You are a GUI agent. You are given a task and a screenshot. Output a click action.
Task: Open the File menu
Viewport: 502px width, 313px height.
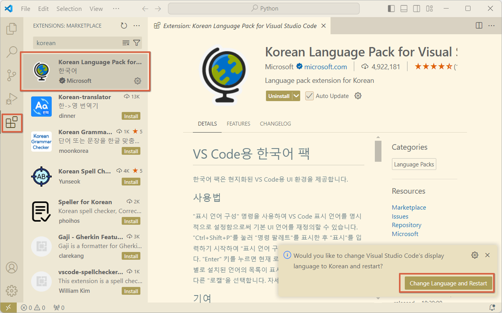click(26, 9)
